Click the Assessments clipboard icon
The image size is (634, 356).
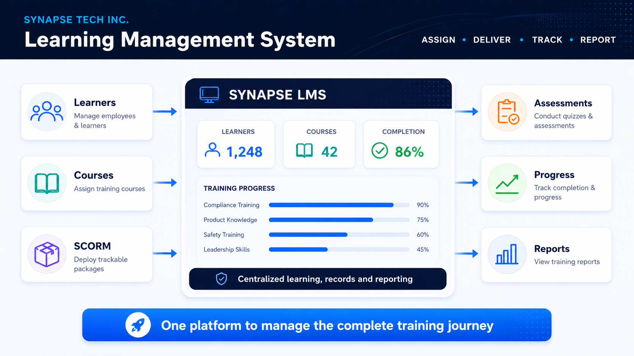pyautogui.click(x=507, y=112)
